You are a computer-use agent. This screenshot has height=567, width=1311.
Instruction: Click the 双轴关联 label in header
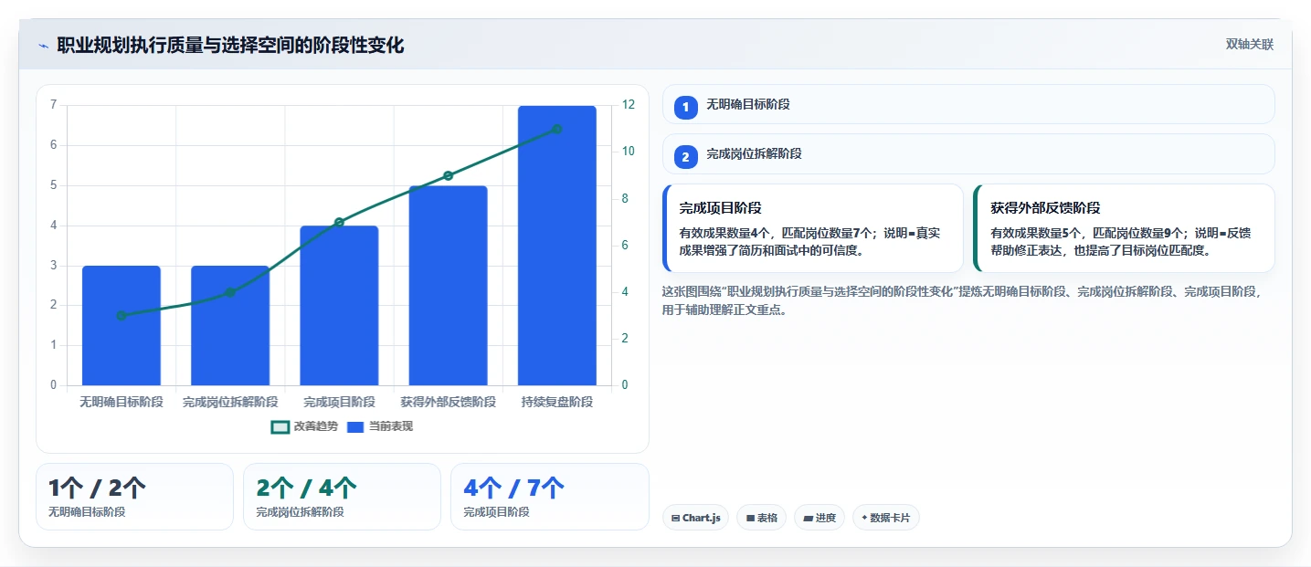pyautogui.click(x=1249, y=44)
